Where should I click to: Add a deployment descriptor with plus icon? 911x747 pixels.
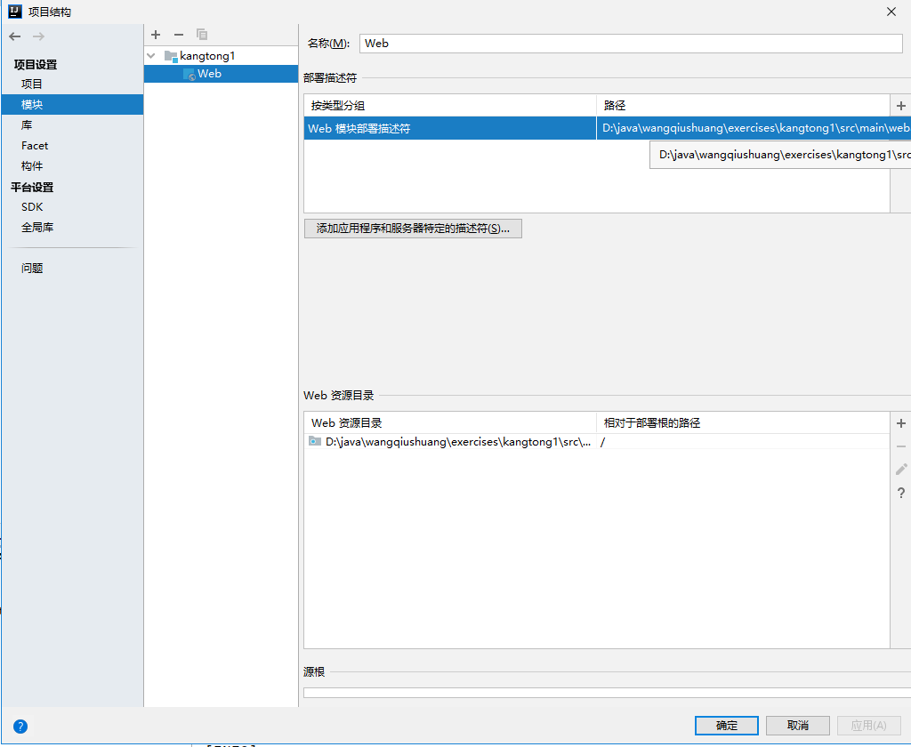point(900,106)
